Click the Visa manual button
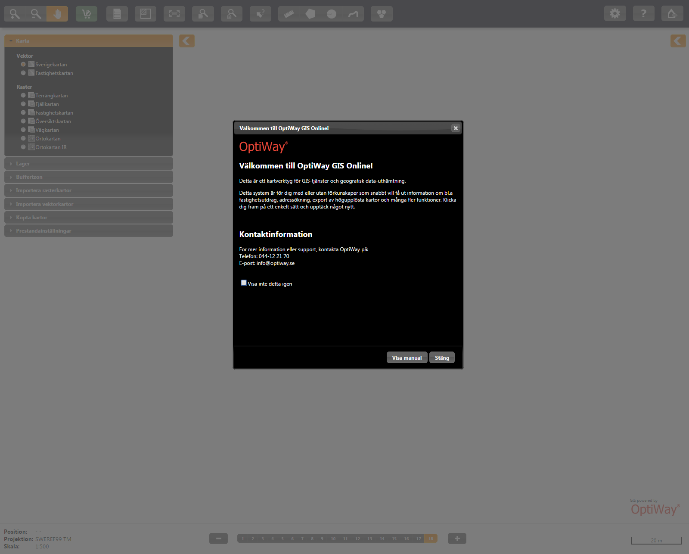Viewport: 689px width, 554px height. [407, 358]
